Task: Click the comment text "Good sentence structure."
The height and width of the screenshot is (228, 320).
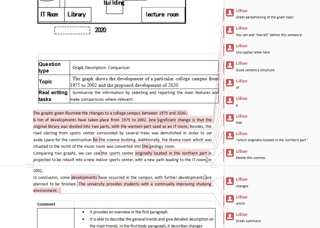Action: tap(255, 70)
